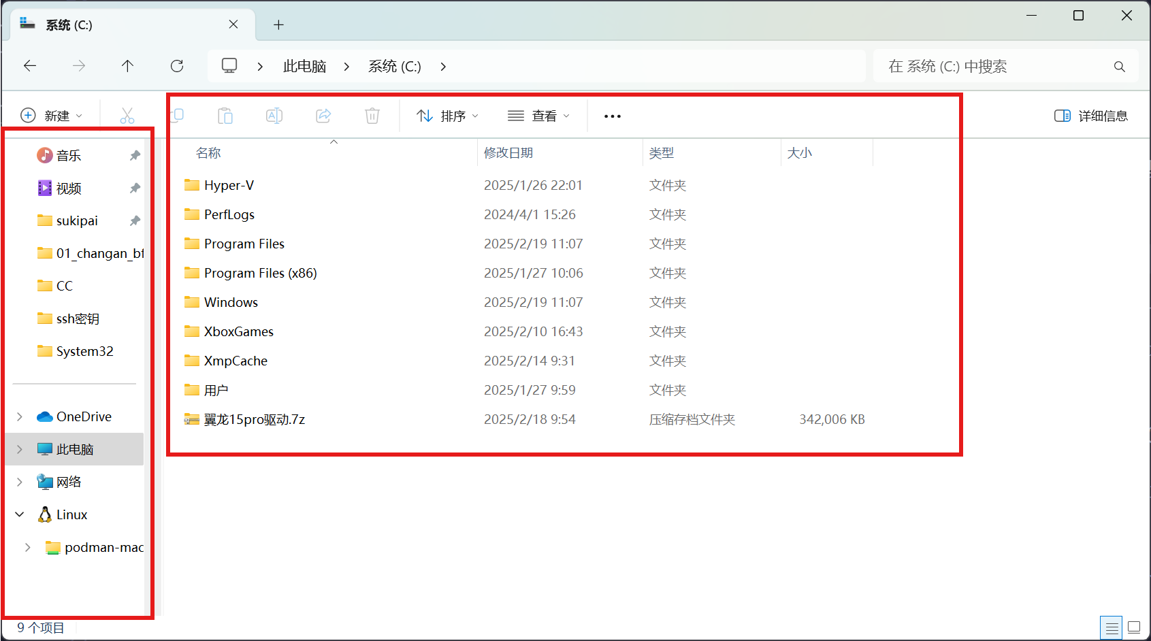Open ssh密钥 folder in sidebar
1151x641 pixels.
[68, 318]
